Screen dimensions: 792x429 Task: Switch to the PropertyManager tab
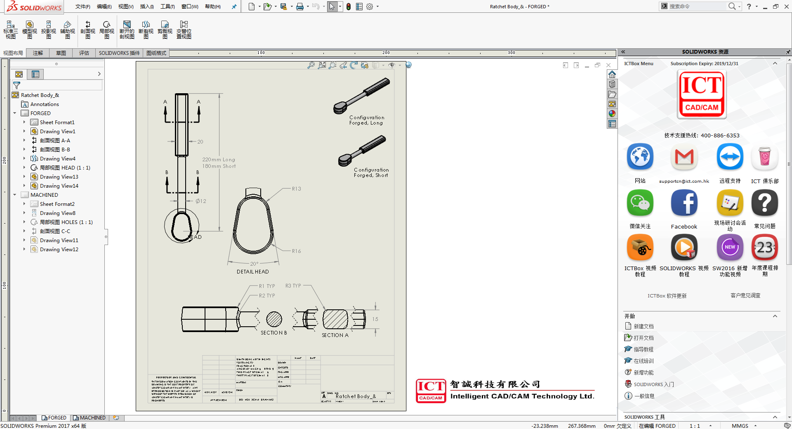pyautogui.click(x=35, y=74)
